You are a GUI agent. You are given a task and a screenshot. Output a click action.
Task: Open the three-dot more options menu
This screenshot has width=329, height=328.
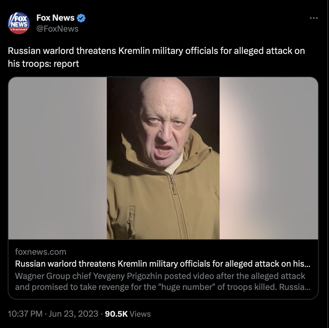pyautogui.click(x=314, y=18)
